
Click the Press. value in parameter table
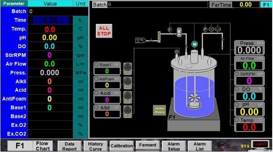[x=50, y=73]
